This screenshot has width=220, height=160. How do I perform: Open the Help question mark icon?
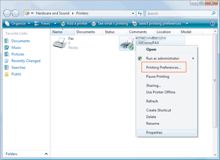coord(213,23)
